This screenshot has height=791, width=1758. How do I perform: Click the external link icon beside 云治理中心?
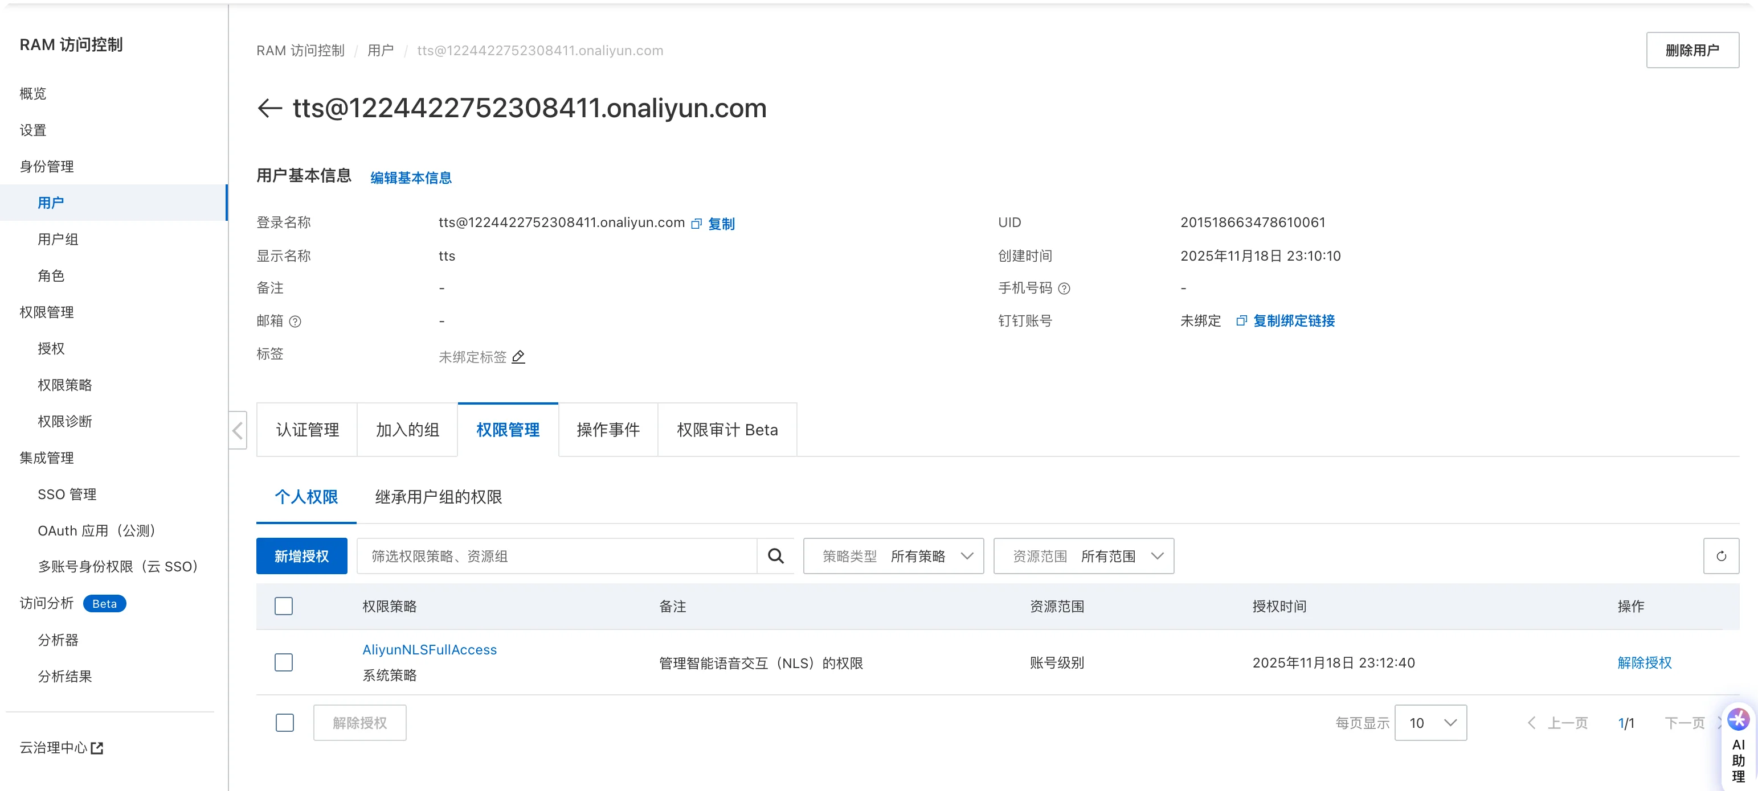pos(97,748)
